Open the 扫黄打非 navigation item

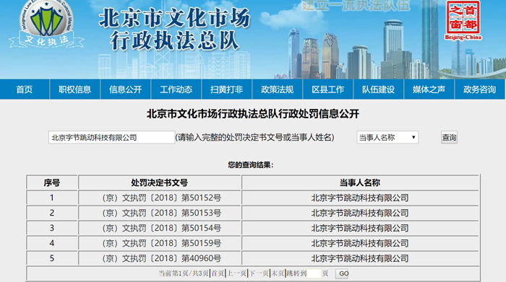(x=226, y=89)
